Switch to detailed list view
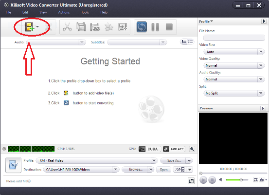 pyautogui.click(x=184, y=42)
